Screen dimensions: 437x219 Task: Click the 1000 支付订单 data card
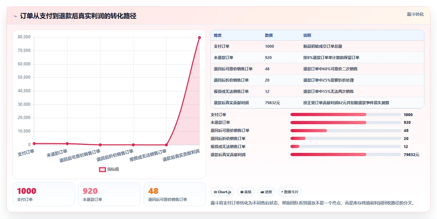pyautogui.click(x=44, y=194)
